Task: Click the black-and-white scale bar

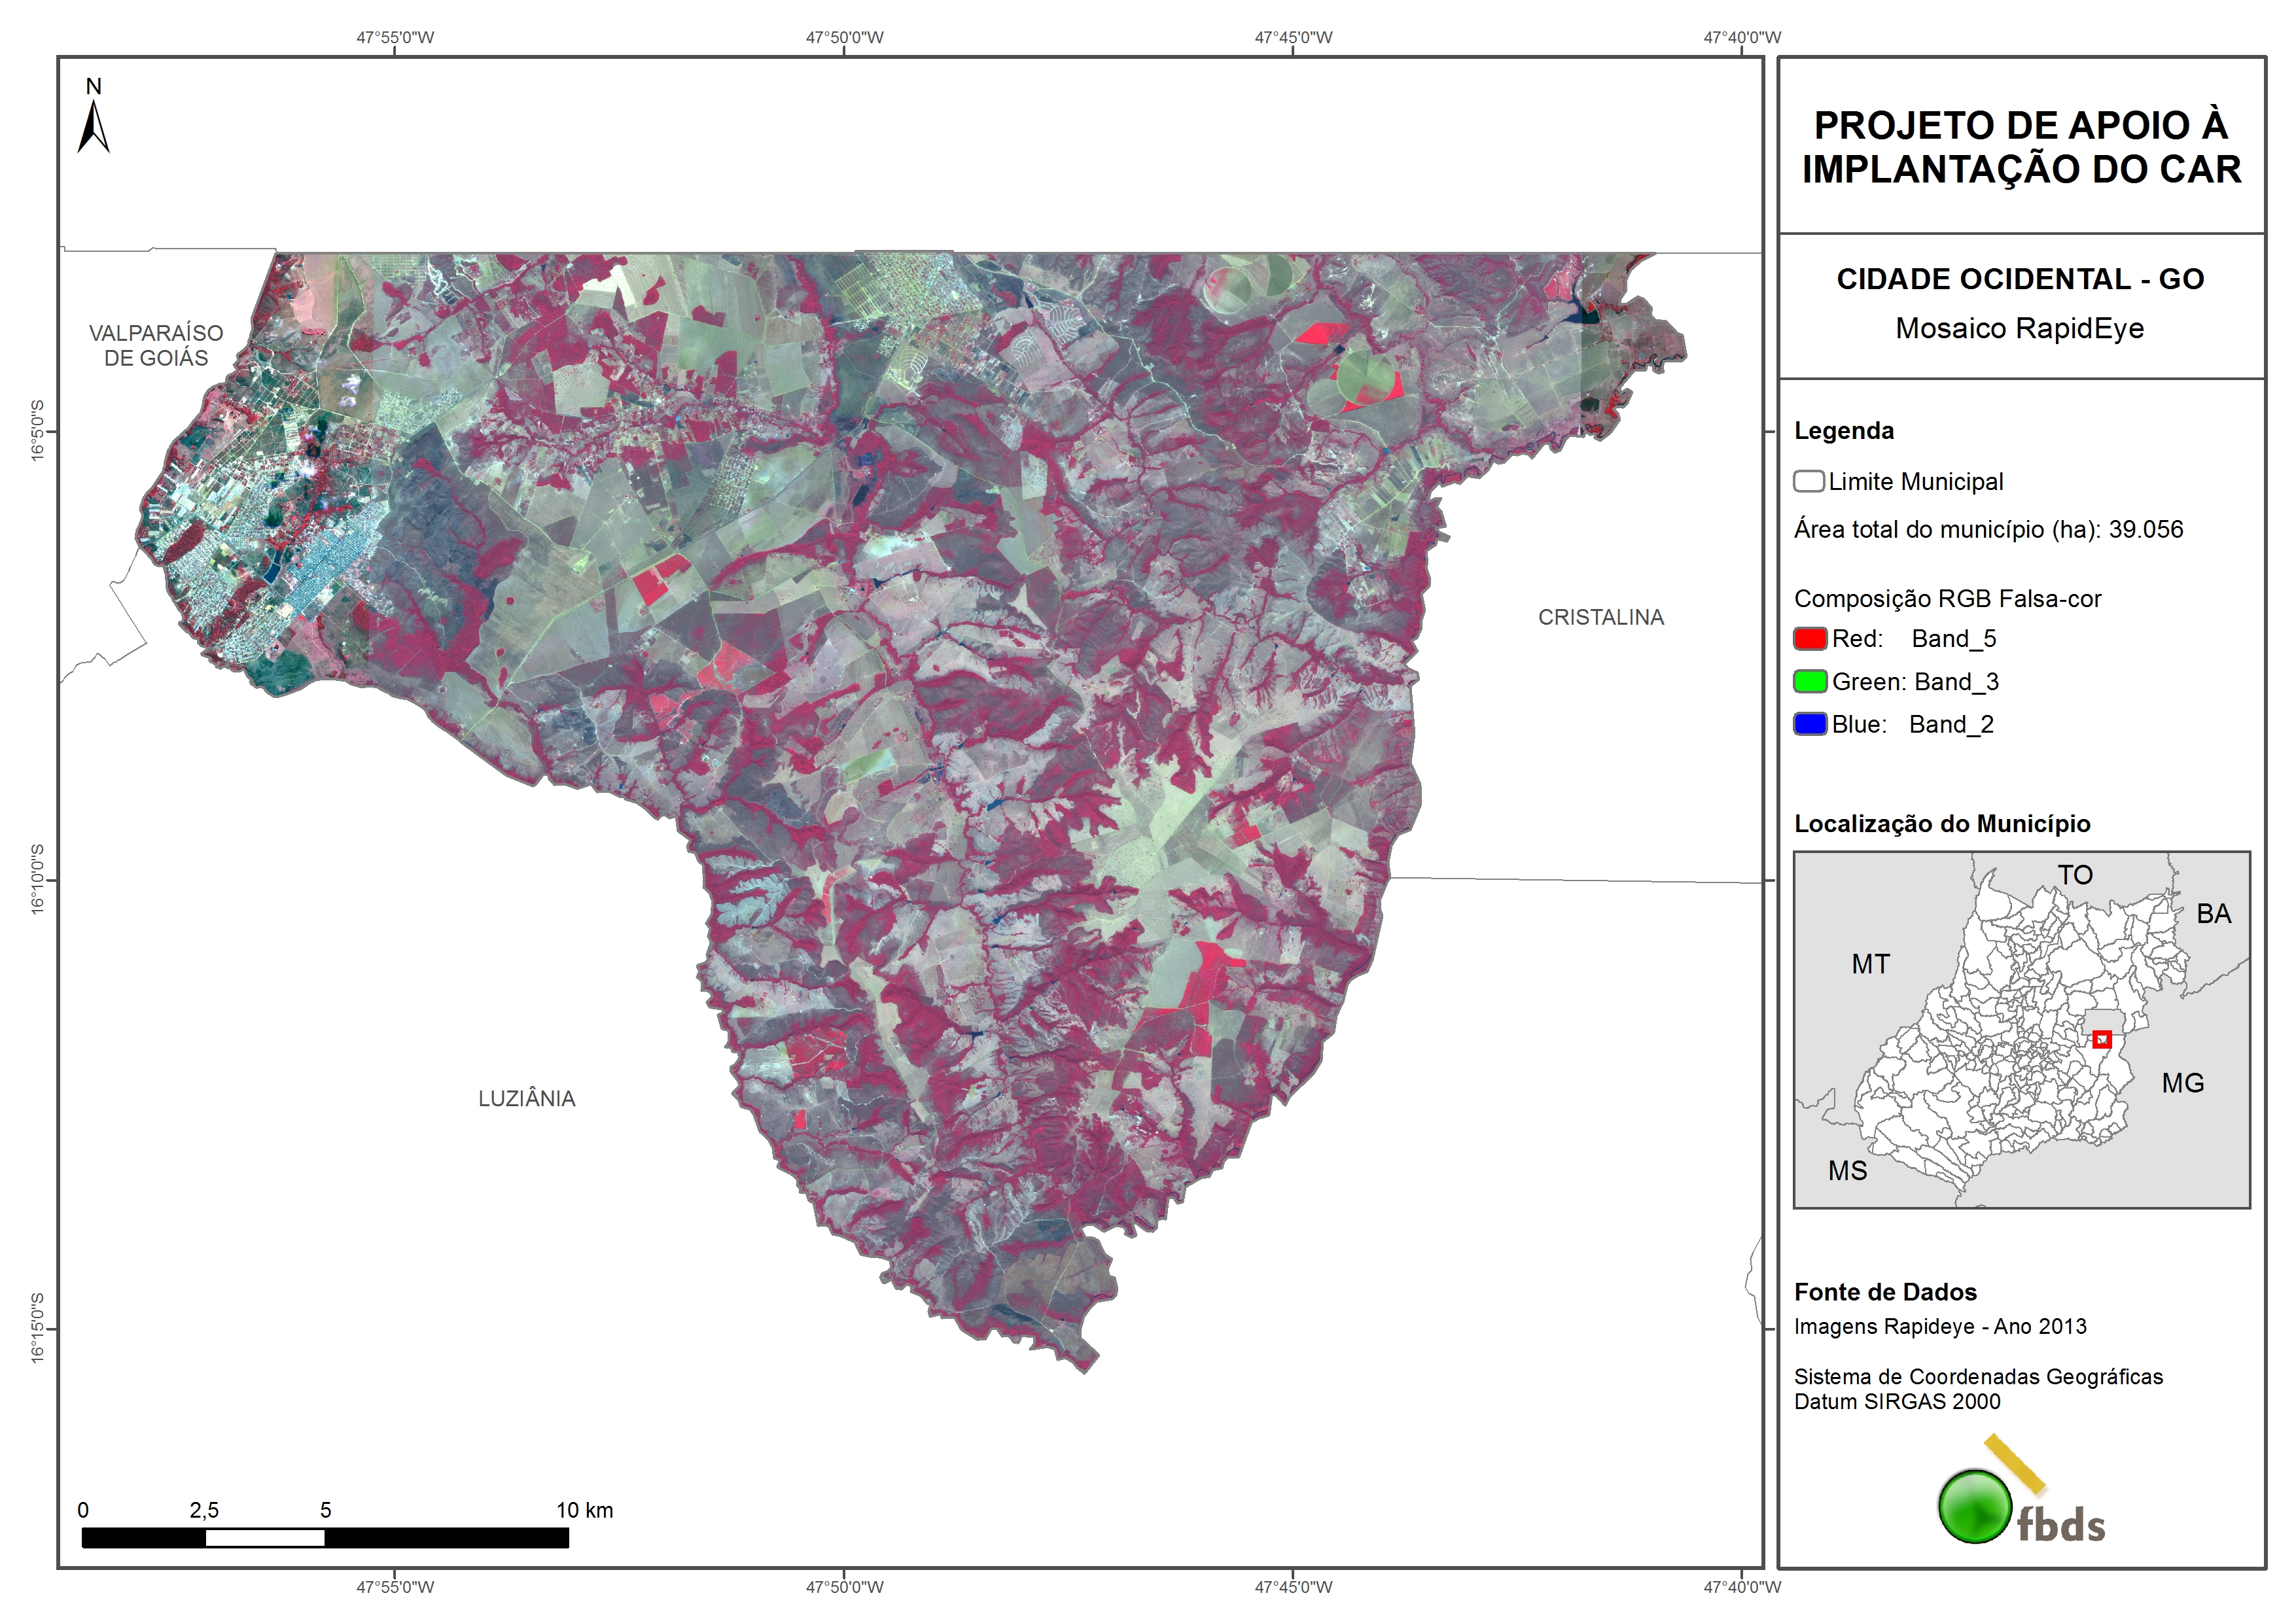Action: pyautogui.click(x=325, y=1538)
